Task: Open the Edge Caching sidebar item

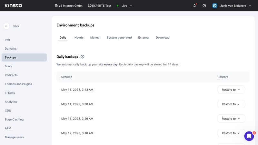Action: point(14,120)
